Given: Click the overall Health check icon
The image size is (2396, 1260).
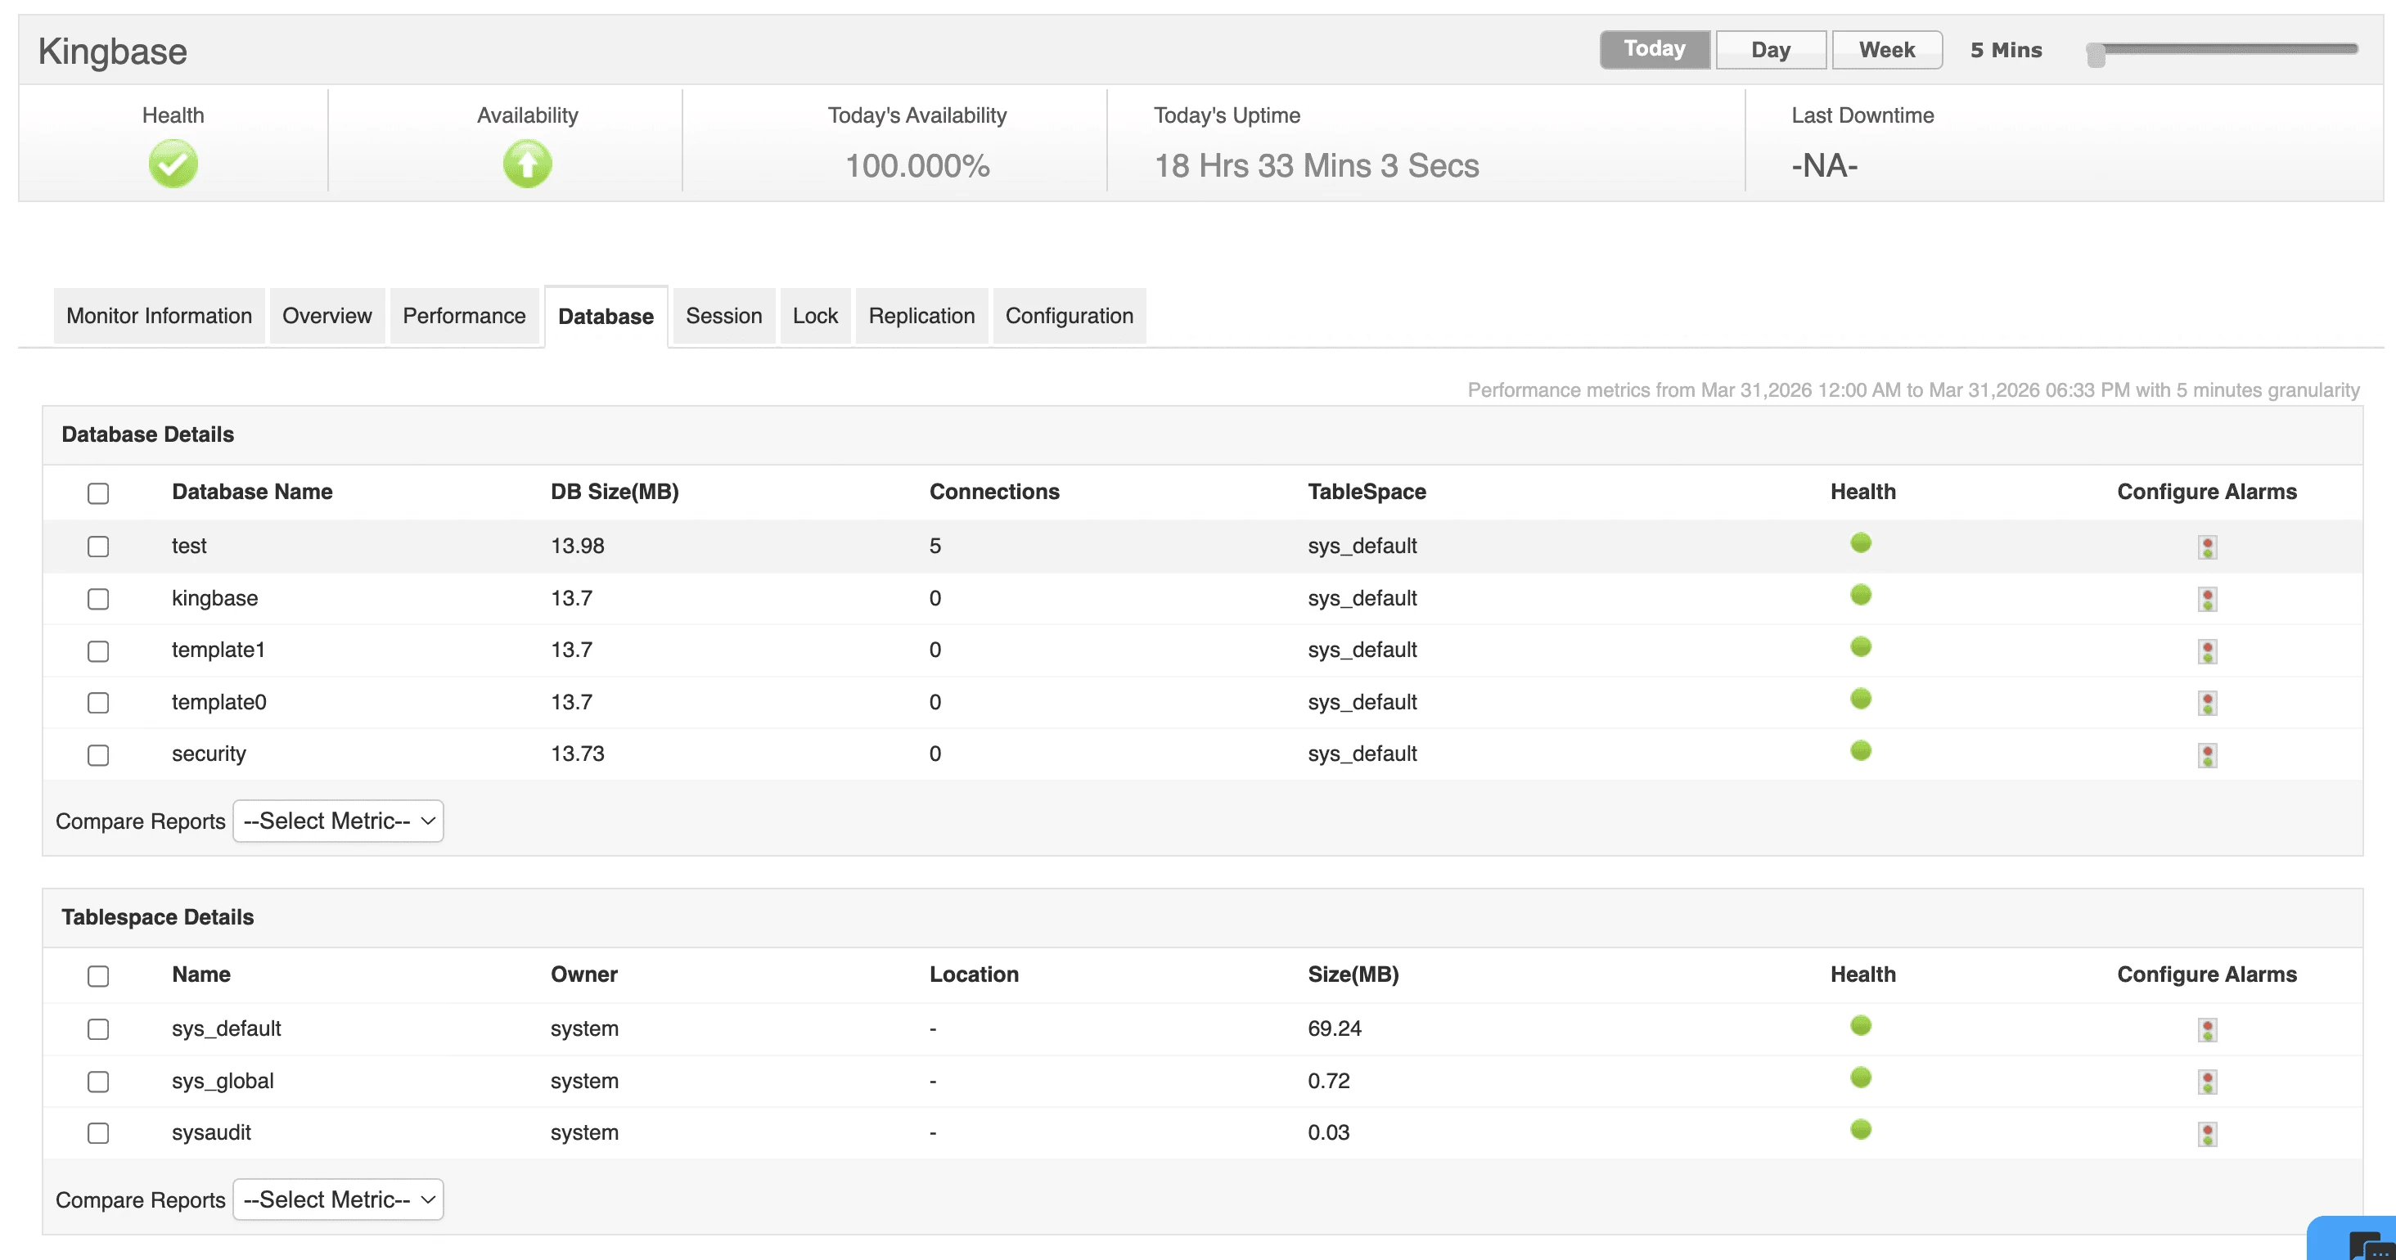Looking at the screenshot, I should [172, 163].
